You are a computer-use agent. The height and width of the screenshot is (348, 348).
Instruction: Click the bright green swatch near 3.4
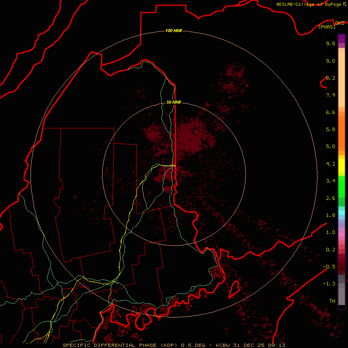pos(341,186)
